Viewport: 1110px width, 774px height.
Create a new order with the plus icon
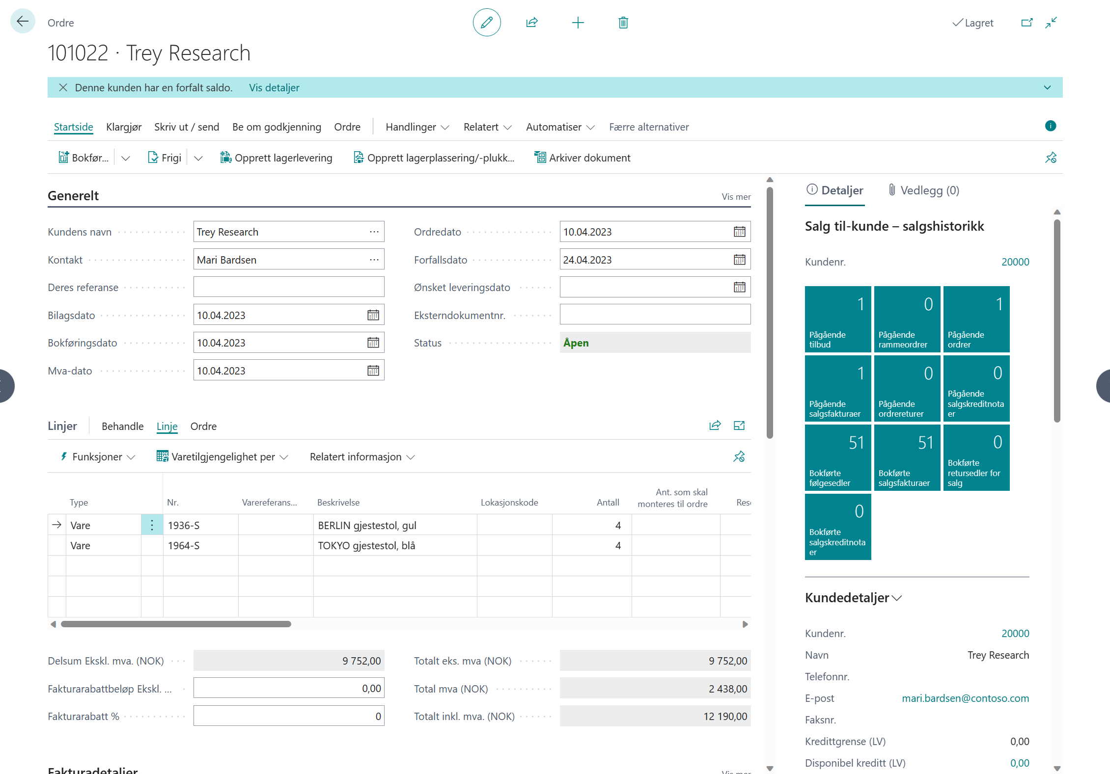pos(578,23)
